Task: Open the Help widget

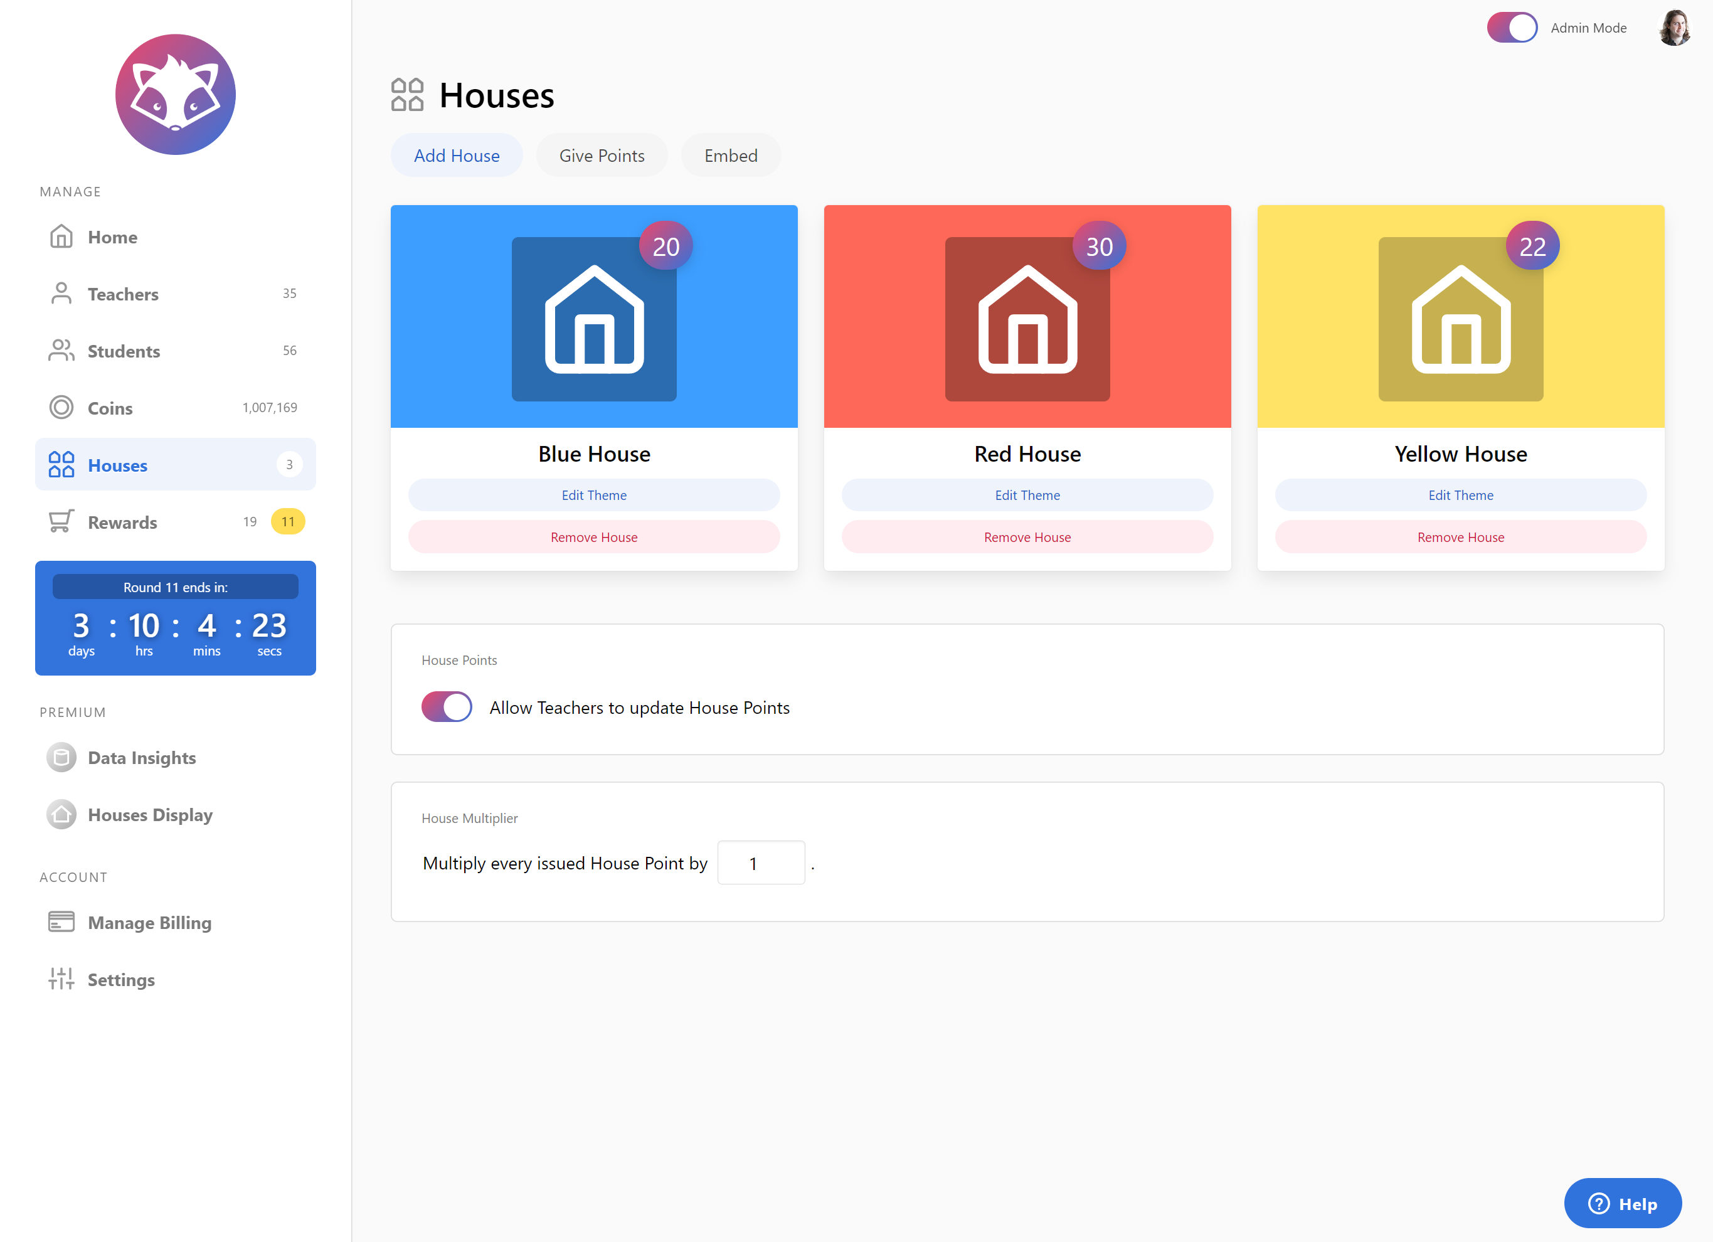Action: tap(1621, 1204)
